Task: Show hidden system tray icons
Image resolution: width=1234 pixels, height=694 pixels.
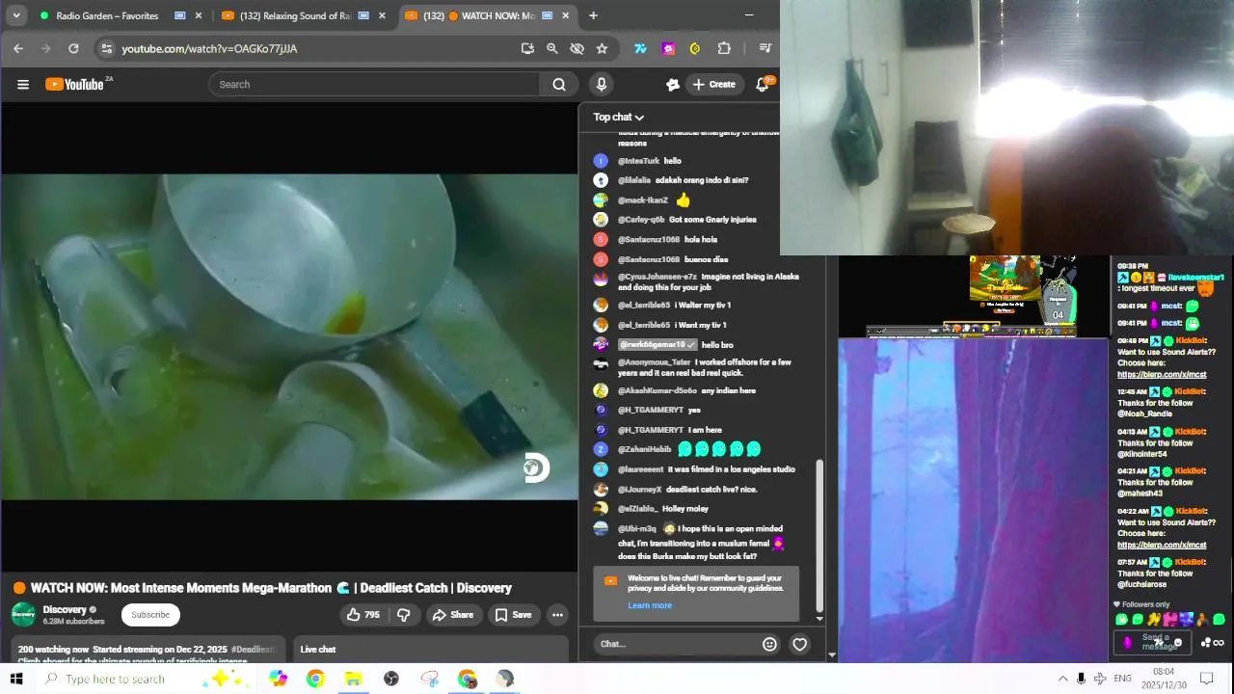Action: click(1062, 679)
